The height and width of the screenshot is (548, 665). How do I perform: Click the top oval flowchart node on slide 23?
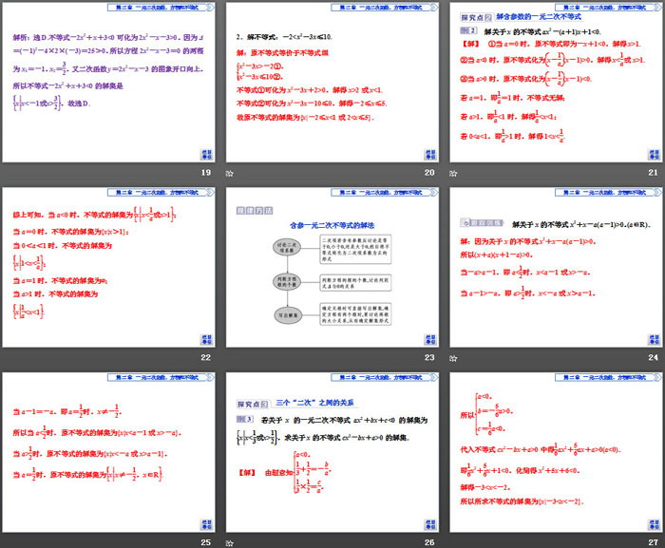click(287, 247)
